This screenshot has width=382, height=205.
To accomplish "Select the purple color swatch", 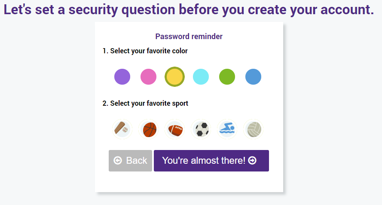I will point(122,77).
